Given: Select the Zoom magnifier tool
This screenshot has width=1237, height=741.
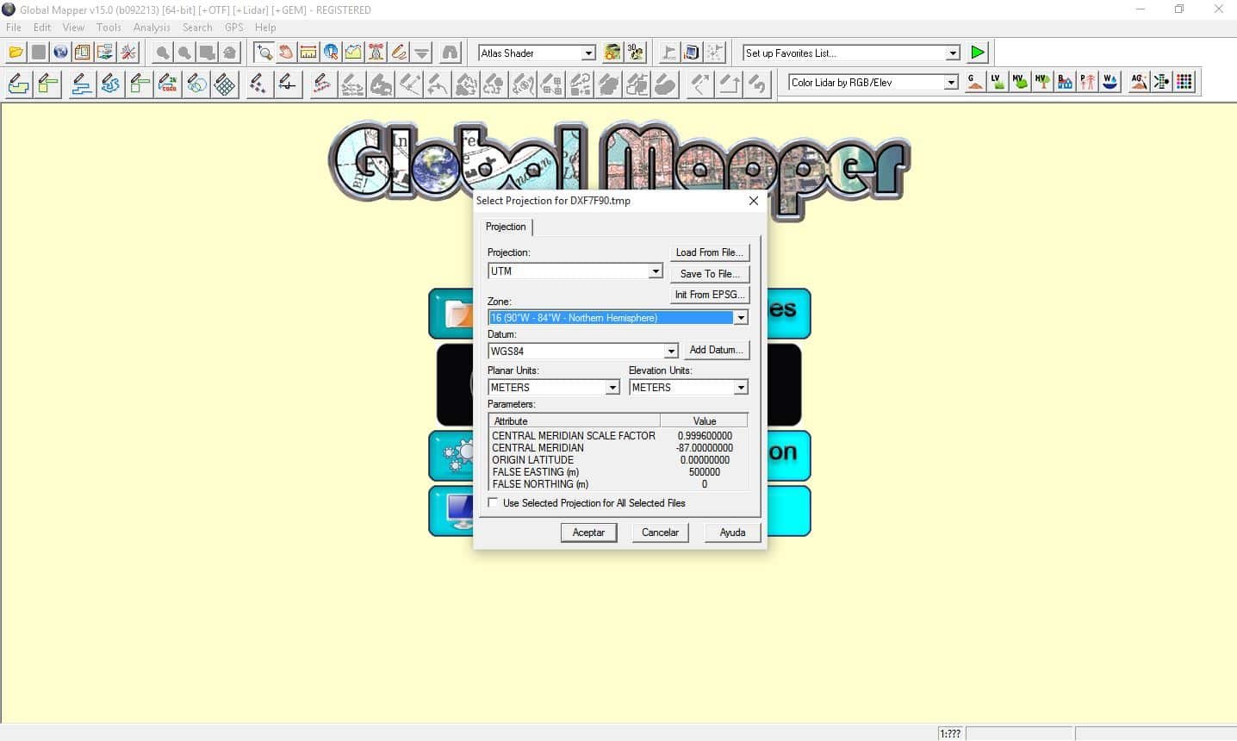Looking at the screenshot, I should 264,53.
